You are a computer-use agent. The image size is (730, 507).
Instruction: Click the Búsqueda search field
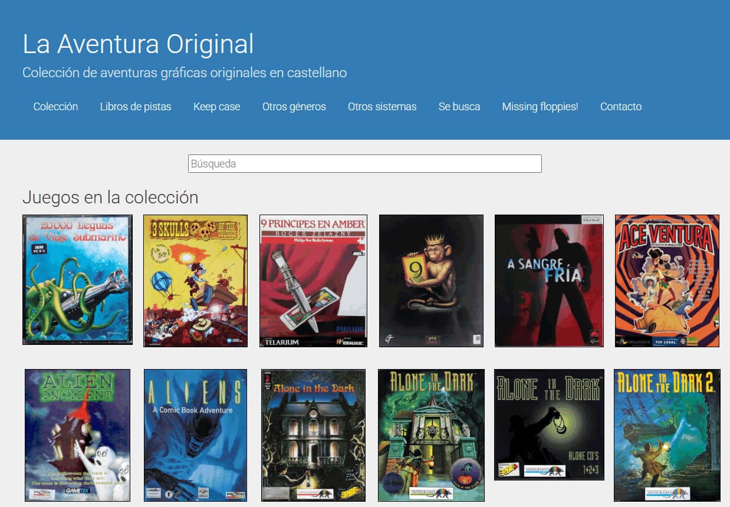(x=364, y=164)
